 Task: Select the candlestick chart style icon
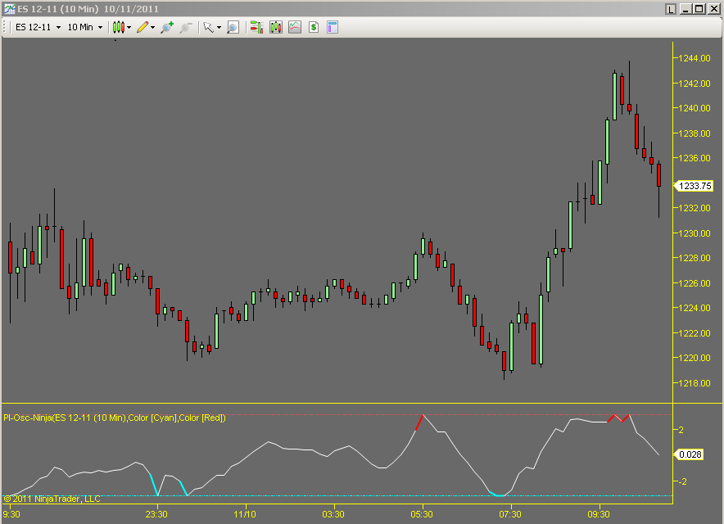[117, 27]
